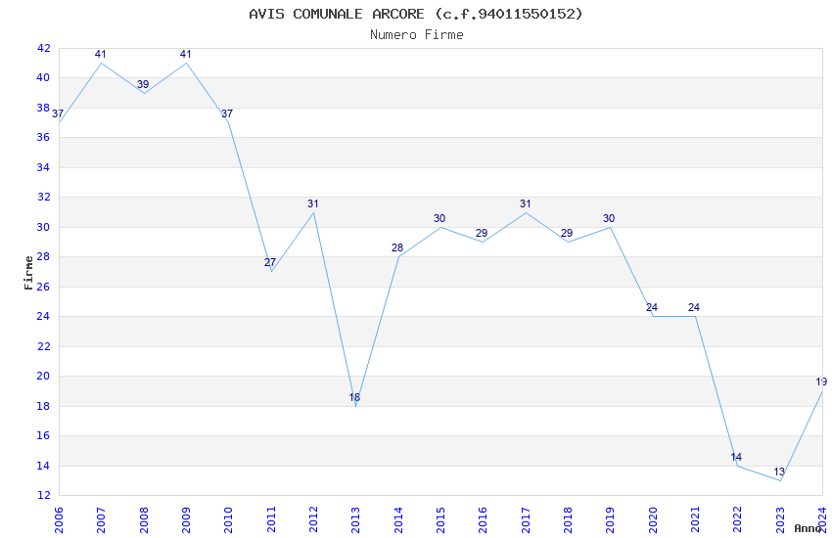Select the x-axis year label 2012
The image size is (832, 538).
pos(313,520)
